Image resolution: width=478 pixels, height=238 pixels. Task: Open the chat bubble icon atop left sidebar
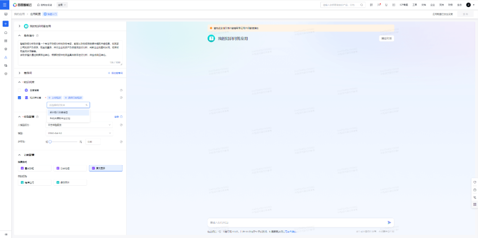coord(6,14)
